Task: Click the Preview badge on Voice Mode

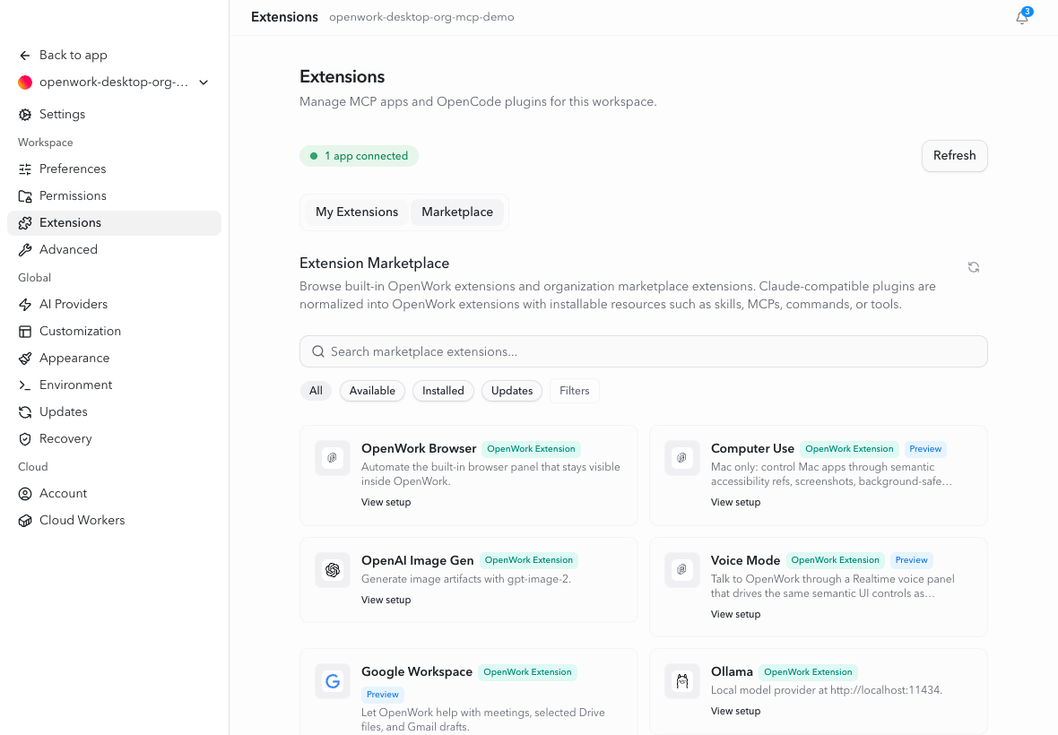Action: tap(911, 560)
